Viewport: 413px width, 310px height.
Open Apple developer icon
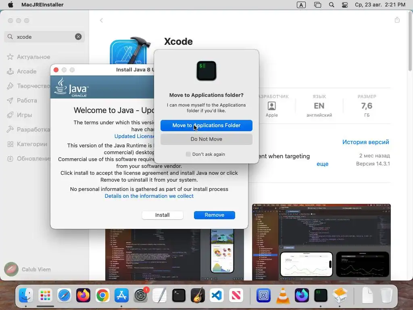pos(271,106)
